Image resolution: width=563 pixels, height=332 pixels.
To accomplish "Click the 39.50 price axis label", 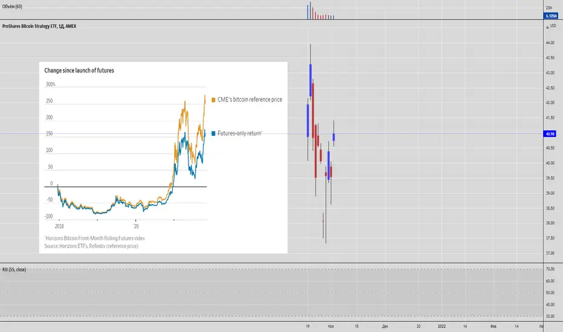I will click(x=550, y=178).
